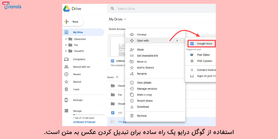278x139 pixels.
Task: Select the 111 Google Doc file row
Action: coord(116,113)
